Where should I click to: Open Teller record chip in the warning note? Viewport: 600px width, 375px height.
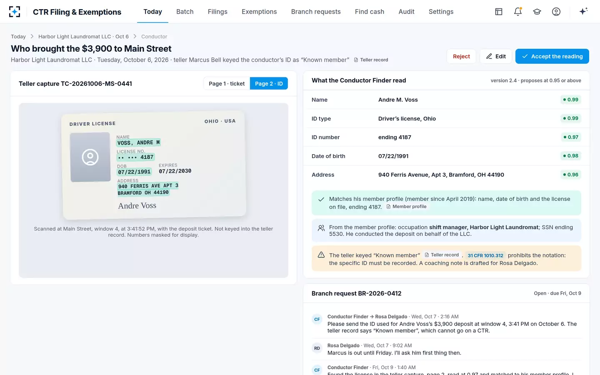click(442, 255)
